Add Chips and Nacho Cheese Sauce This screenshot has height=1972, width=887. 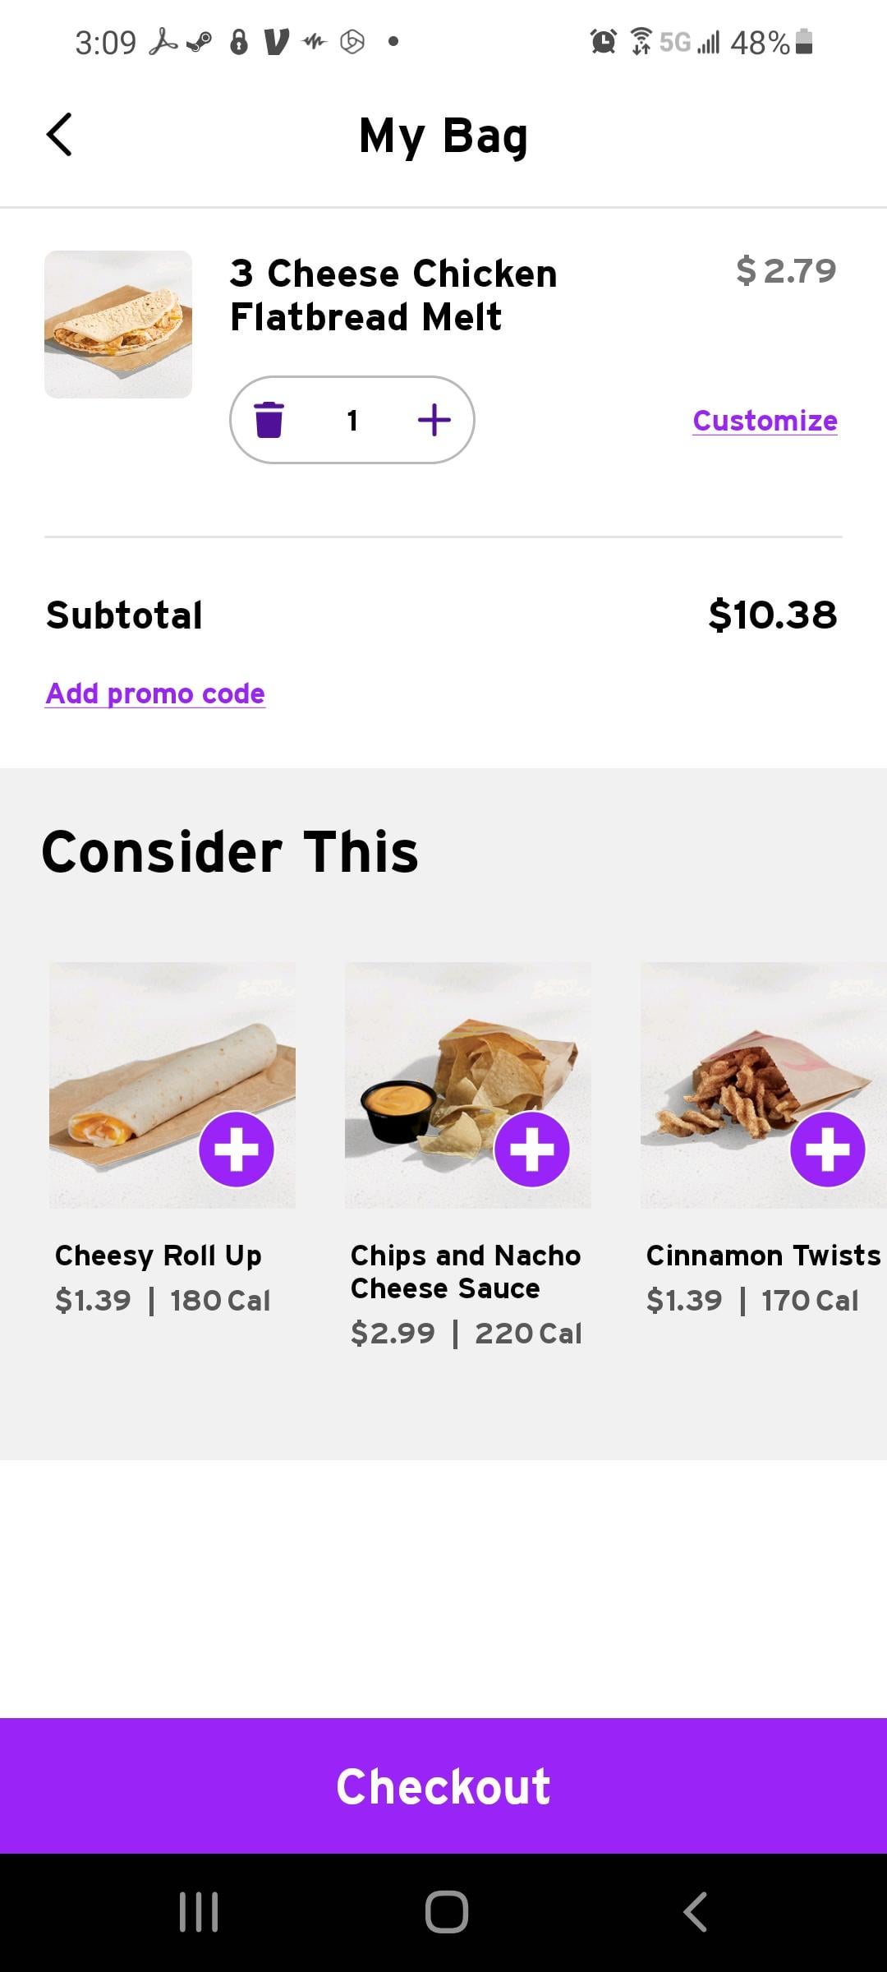click(x=532, y=1149)
